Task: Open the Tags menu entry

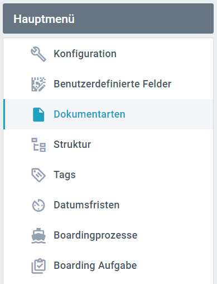Action: (108, 175)
